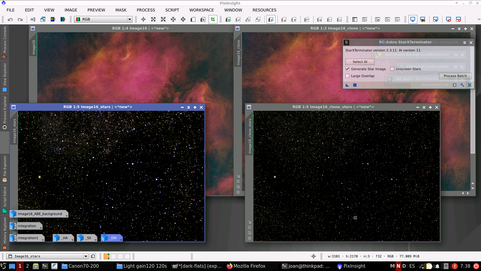Open StarXTerminator preferences wrench icon
This screenshot has width=481, height=271.
(462, 85)
